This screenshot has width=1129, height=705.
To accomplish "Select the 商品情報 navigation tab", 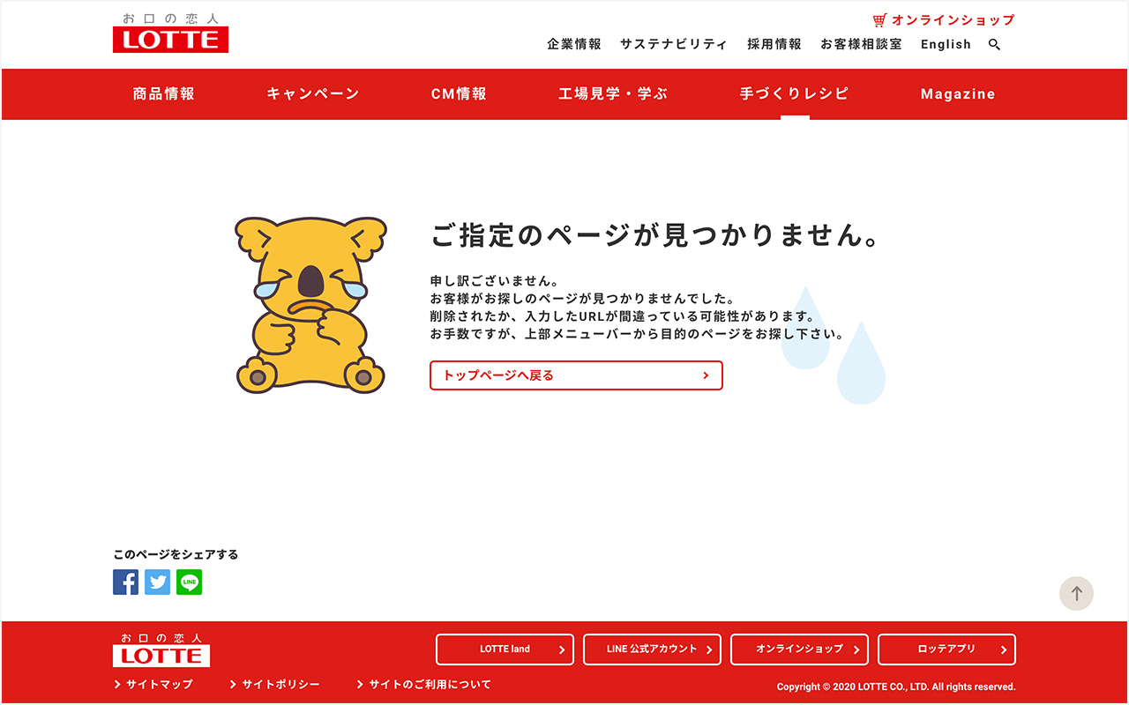I will tap(164, 93).
